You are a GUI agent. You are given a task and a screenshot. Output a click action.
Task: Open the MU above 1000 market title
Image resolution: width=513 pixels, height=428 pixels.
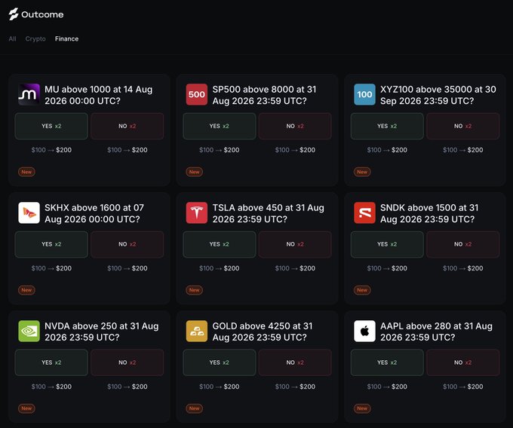tap(99, 95)
